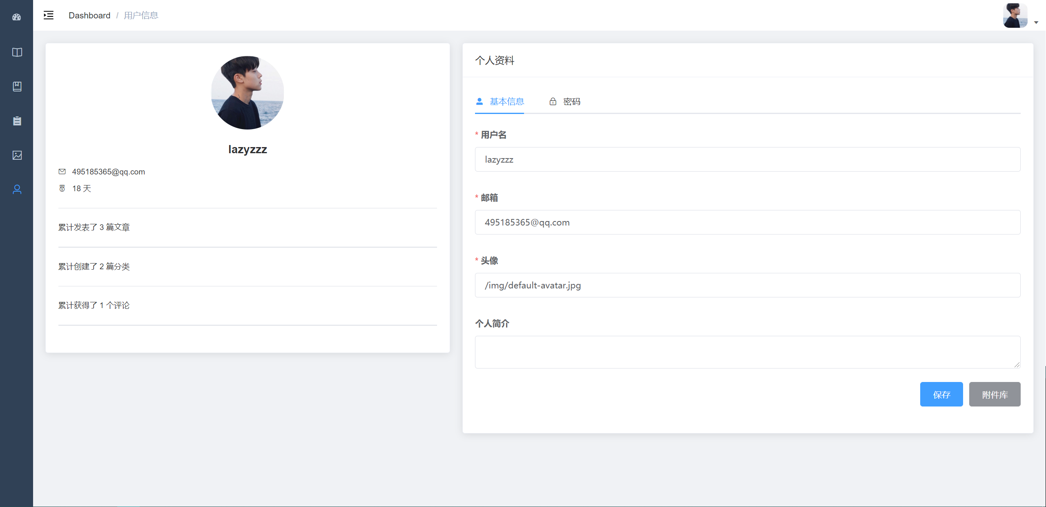This screenshot has width=1046, height=507.
Task: Click the 个人简介 text area
Action: 747,352
